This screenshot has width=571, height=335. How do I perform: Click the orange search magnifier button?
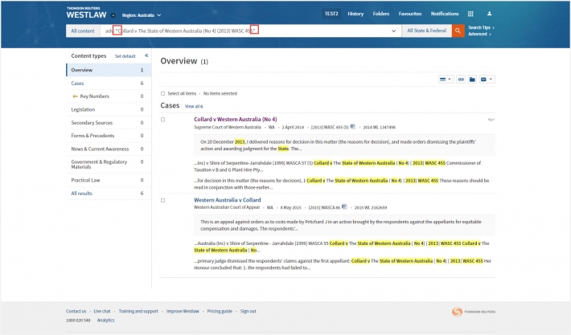458,31
